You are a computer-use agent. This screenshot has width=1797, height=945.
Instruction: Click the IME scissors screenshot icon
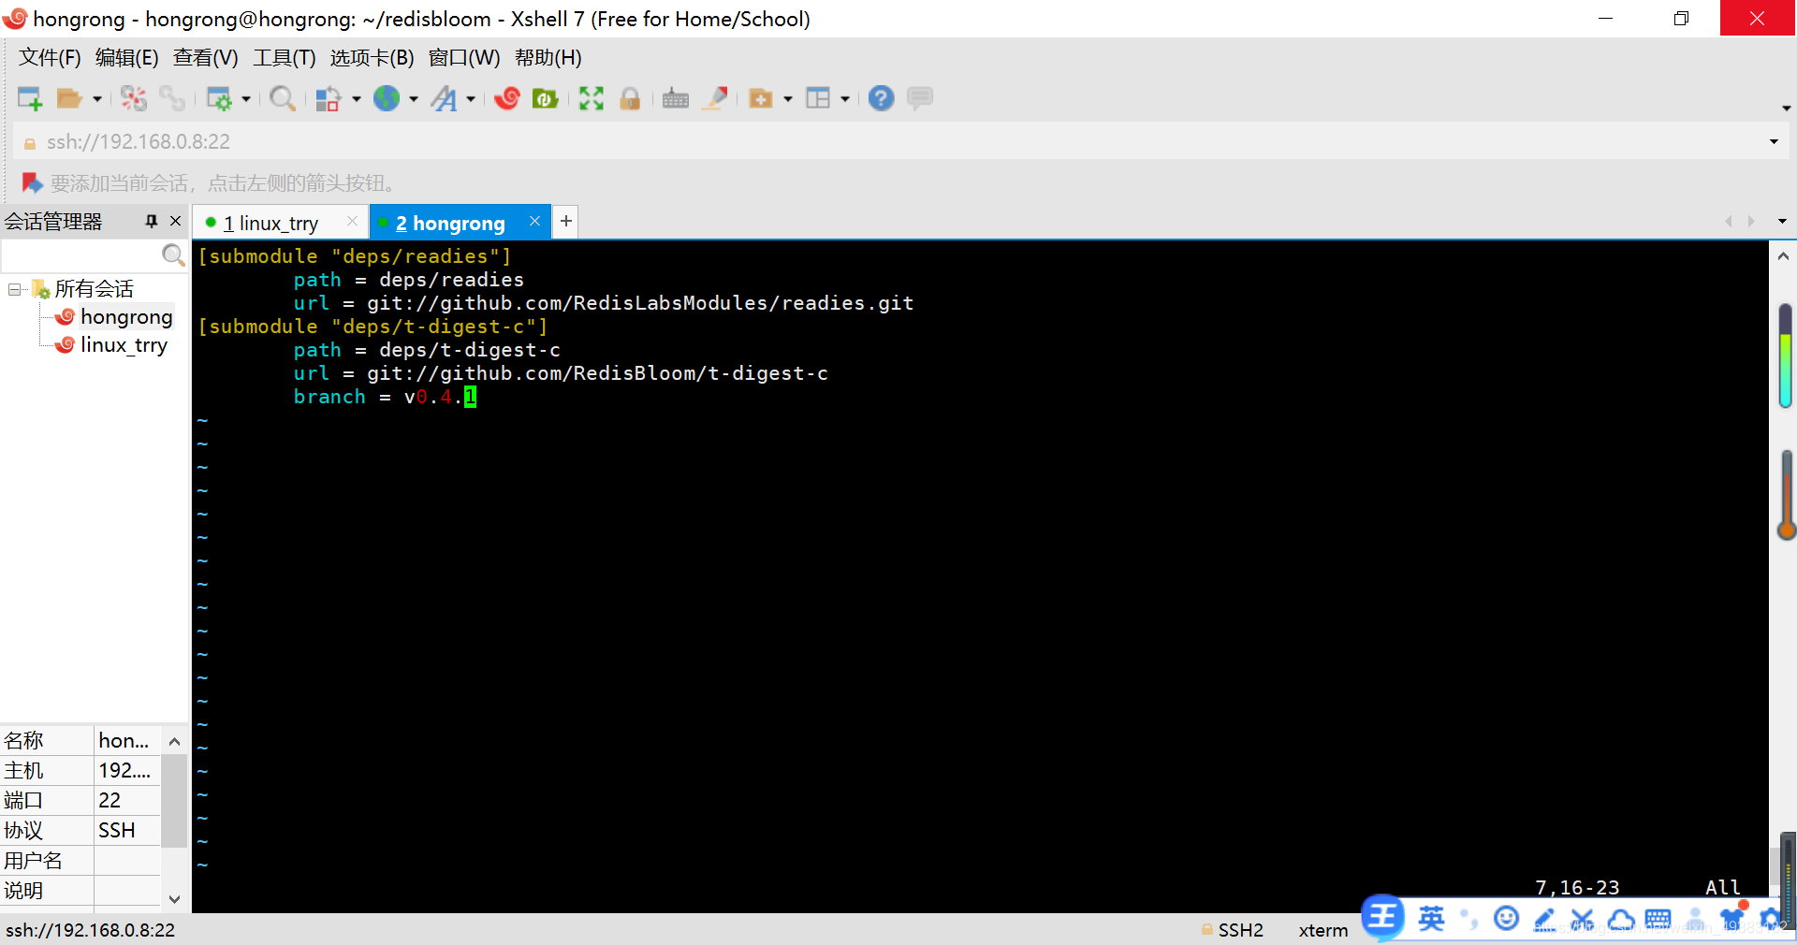1582,920
